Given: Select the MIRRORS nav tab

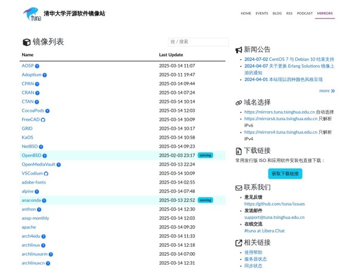Looking at the screenshot, I should pos(325,13).
